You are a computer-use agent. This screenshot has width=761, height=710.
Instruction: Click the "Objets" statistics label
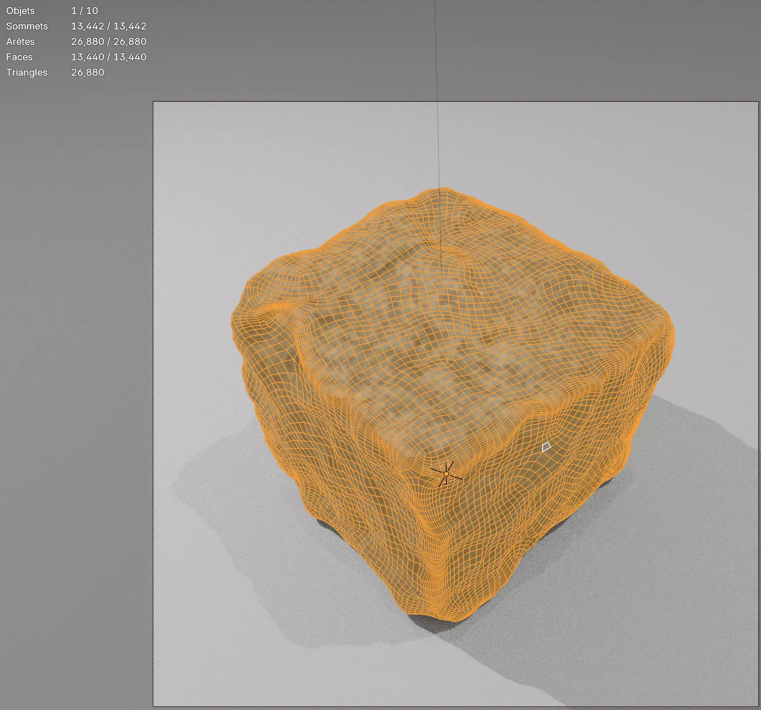(x=20, y=11)
